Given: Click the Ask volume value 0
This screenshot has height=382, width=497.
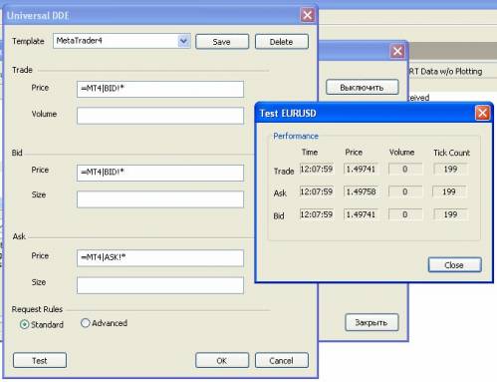Looking at the screenshot, I should [x=405, y=191].
